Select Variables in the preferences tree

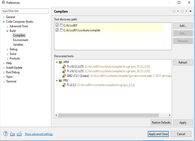point(18,45)
